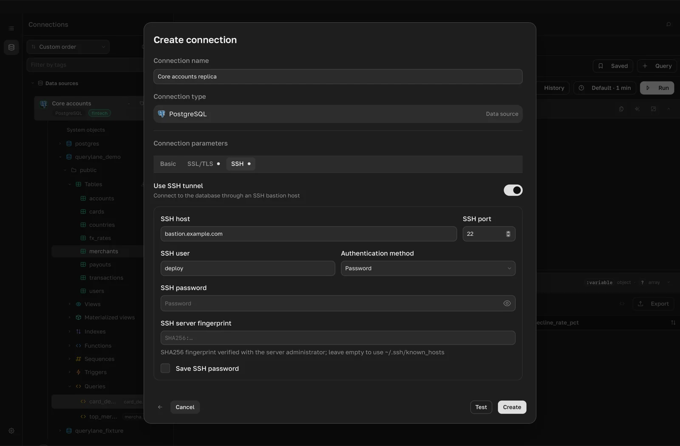
Task: Click the Views eye icon in tree
Action: (79, 304)
